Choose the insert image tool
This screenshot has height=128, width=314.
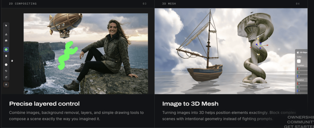[6, 41]
